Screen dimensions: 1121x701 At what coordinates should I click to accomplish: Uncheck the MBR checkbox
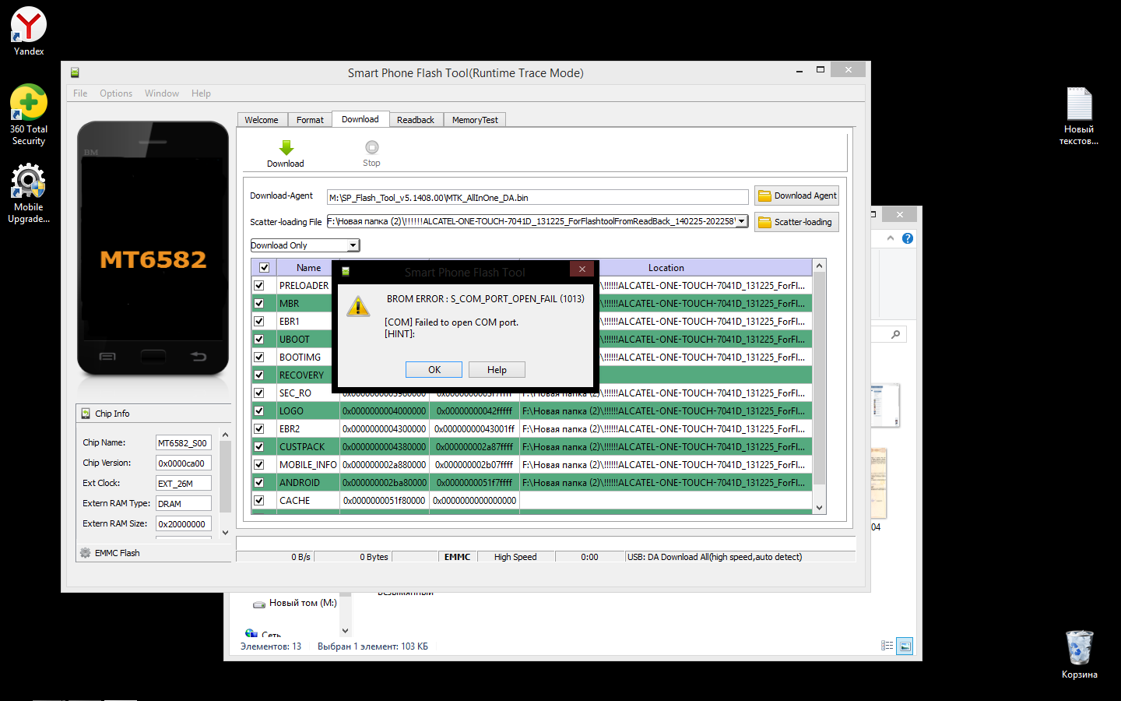click(x=259, y=303)
